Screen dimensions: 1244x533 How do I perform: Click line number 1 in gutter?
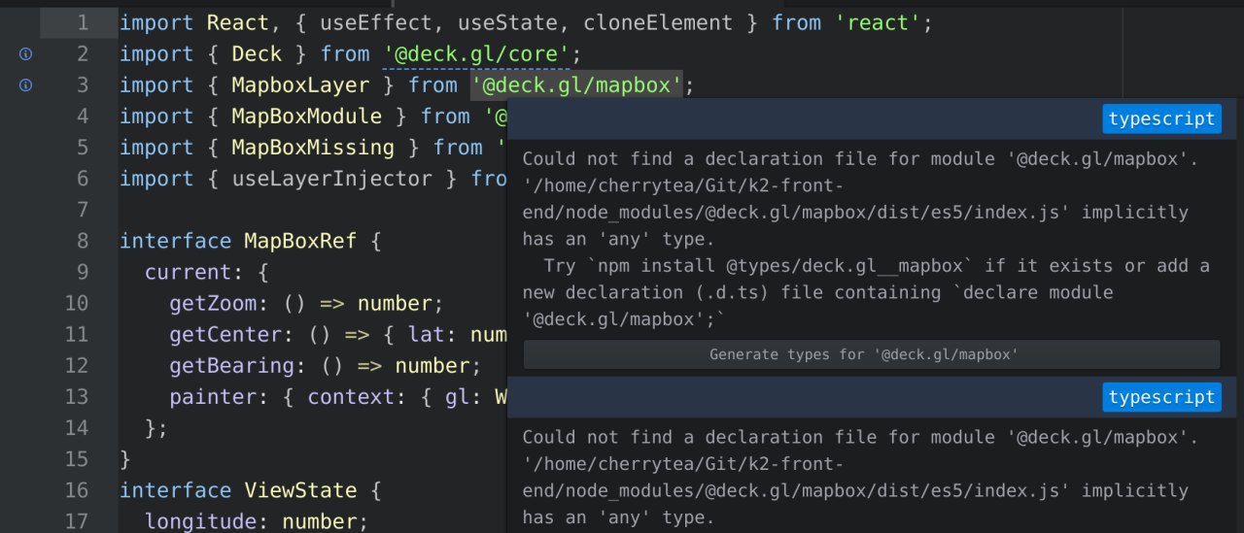(x=82, y=23)
